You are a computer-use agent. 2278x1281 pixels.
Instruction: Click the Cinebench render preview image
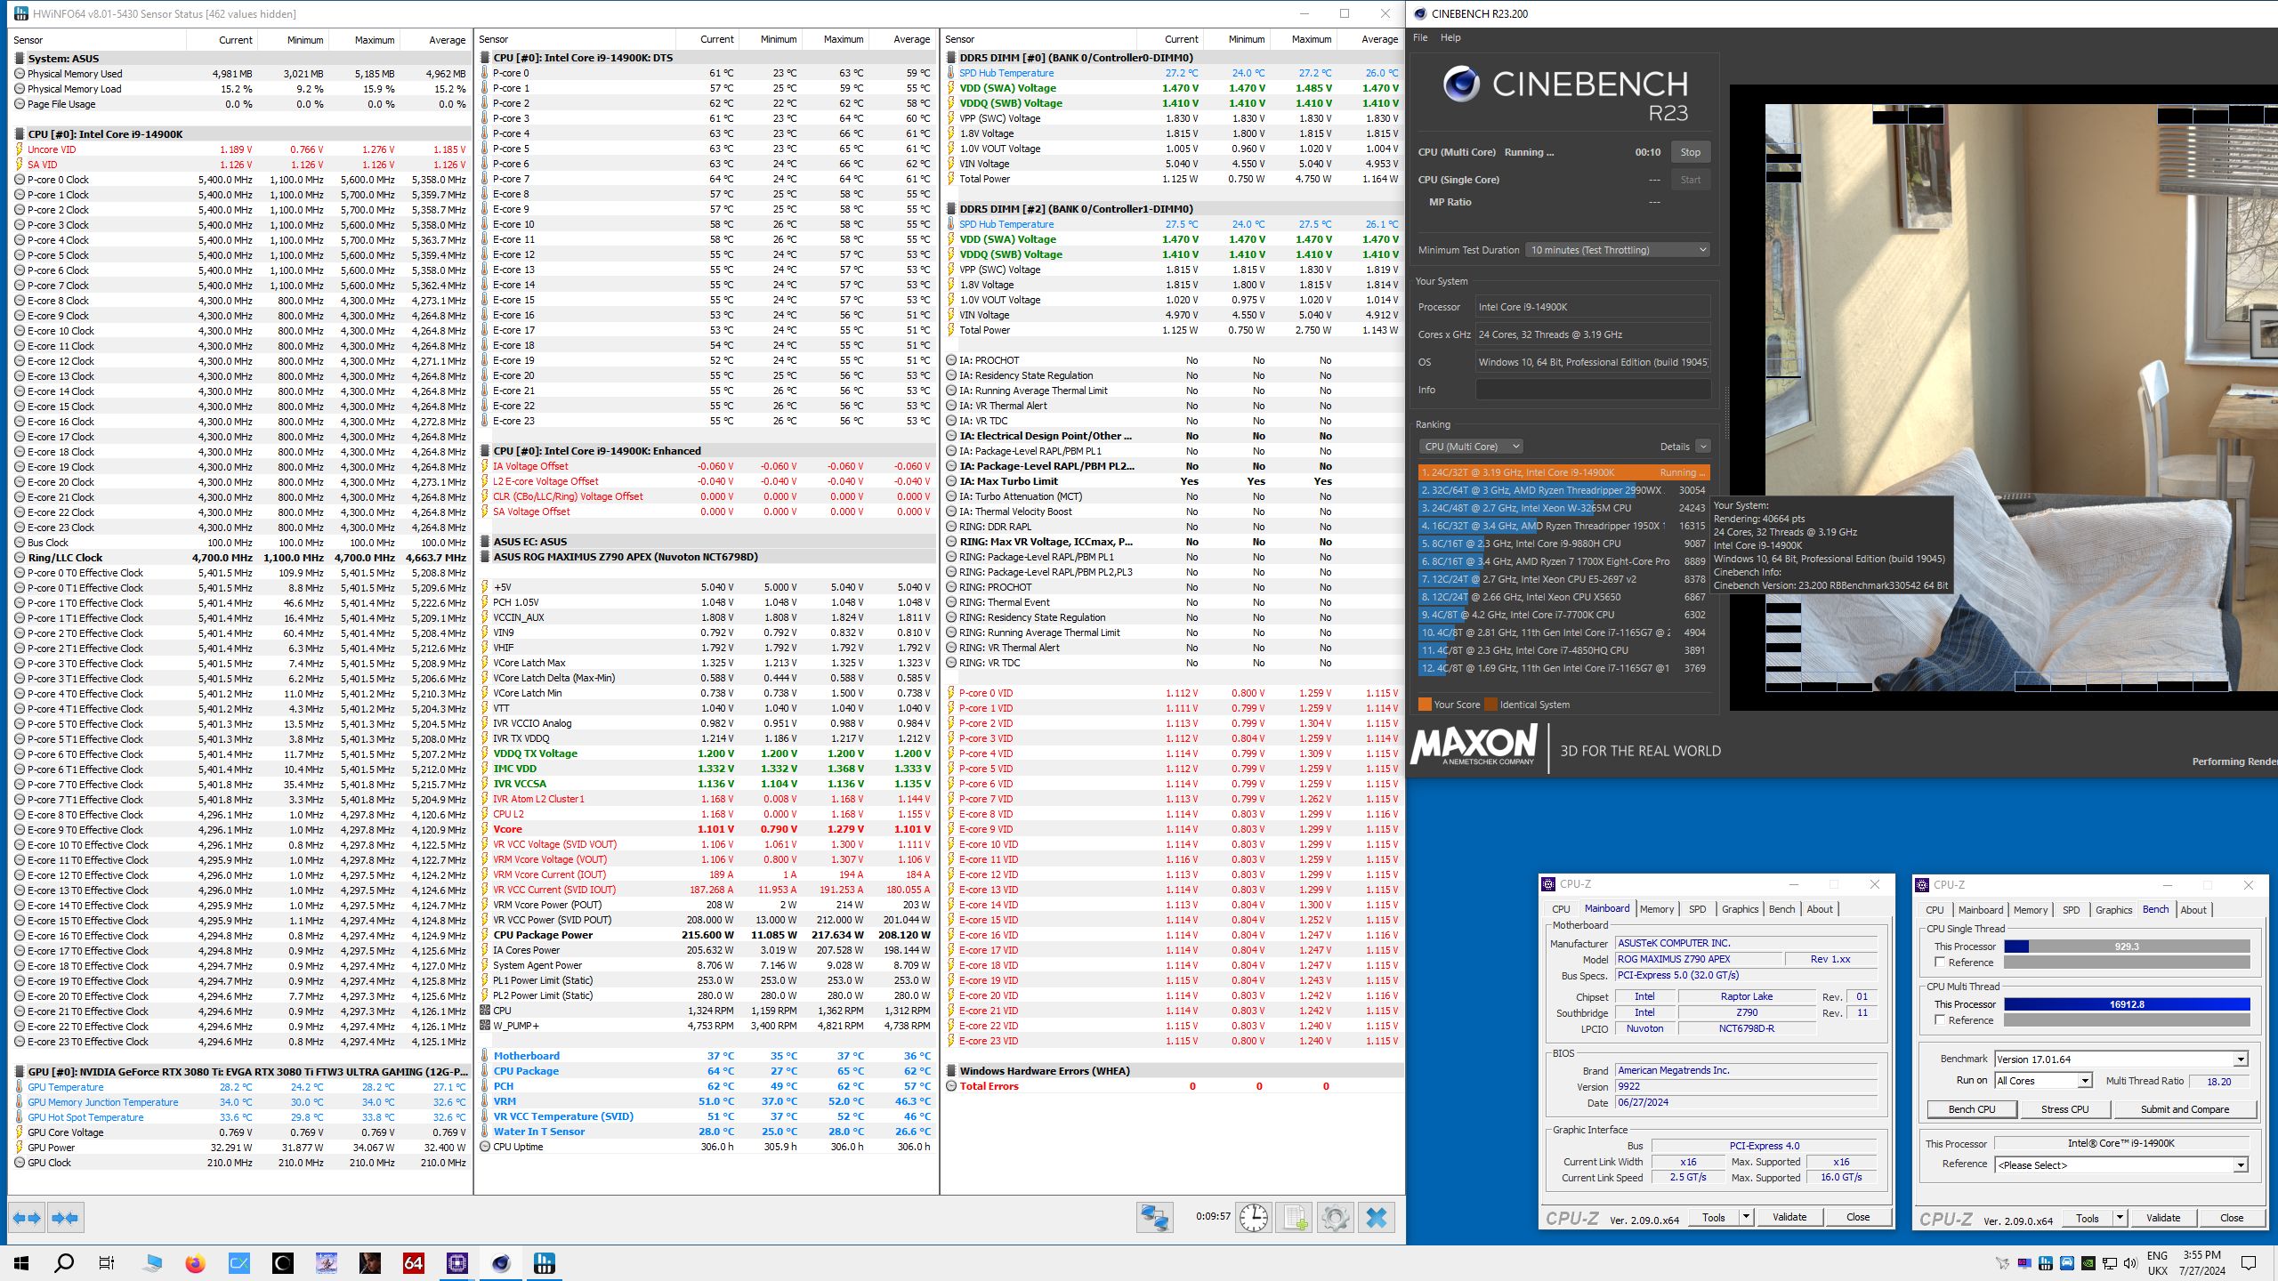pyautogui.click(x=2021, y=398)
